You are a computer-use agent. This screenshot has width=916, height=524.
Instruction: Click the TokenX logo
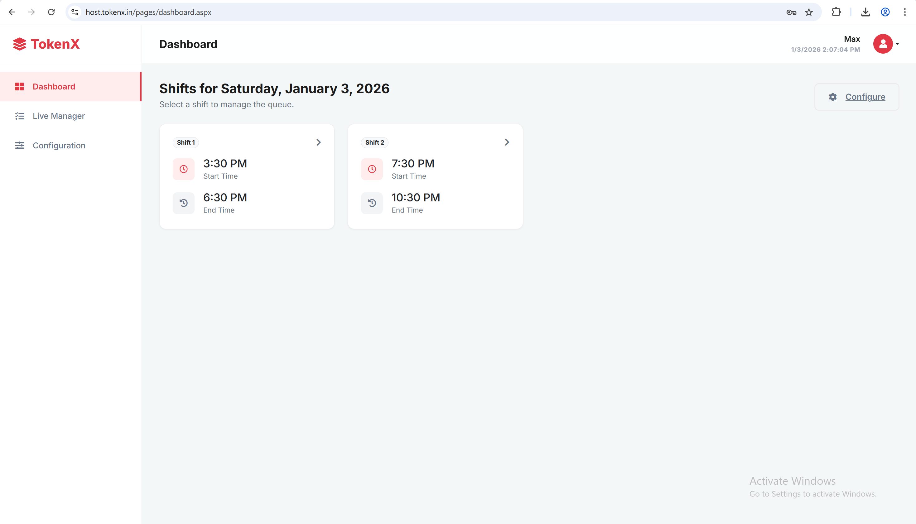[x=46, y=44]
